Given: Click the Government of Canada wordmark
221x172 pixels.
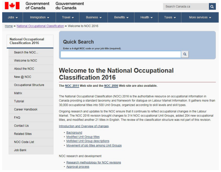Looking at the screenshot, I should [x=37, y=5].
